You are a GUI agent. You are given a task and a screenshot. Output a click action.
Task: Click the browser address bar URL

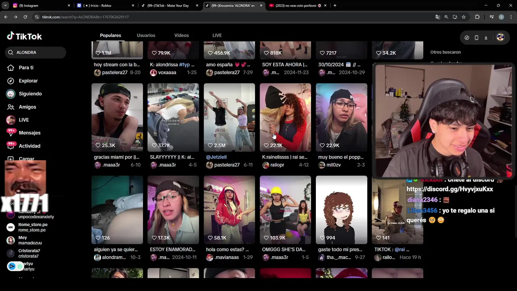coord(85,17)
